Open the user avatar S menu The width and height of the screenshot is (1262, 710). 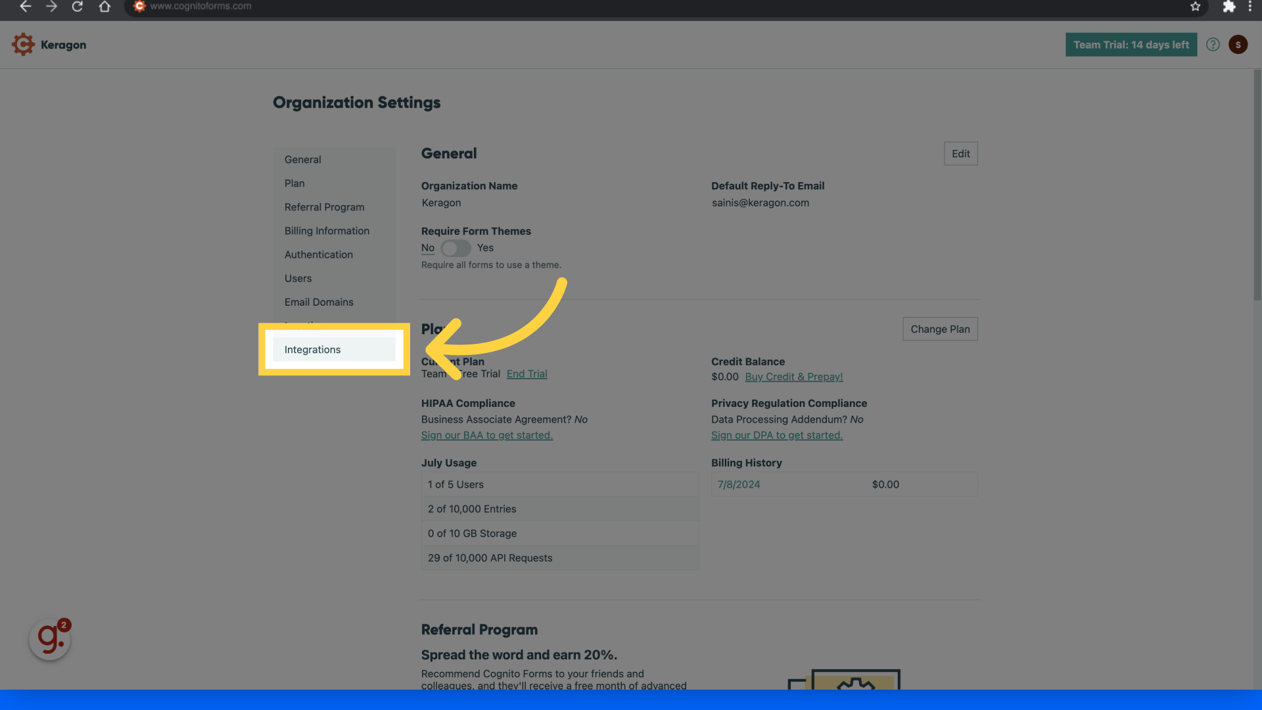(1238, 45)
